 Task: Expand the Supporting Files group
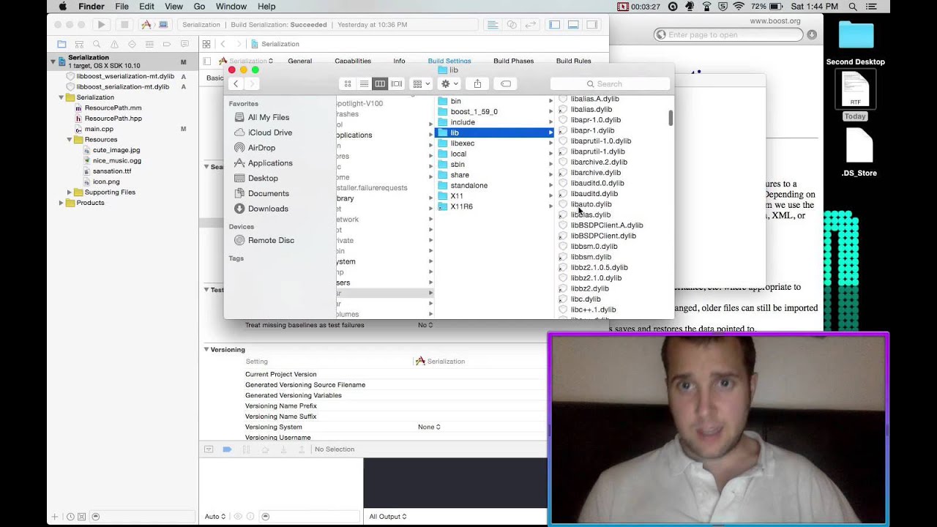coord(70,193)
